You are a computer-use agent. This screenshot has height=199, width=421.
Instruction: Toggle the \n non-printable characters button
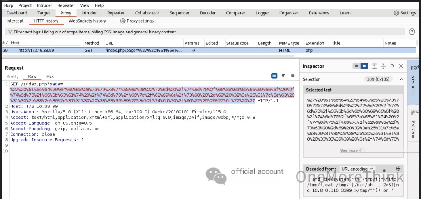tap(283, 76)
